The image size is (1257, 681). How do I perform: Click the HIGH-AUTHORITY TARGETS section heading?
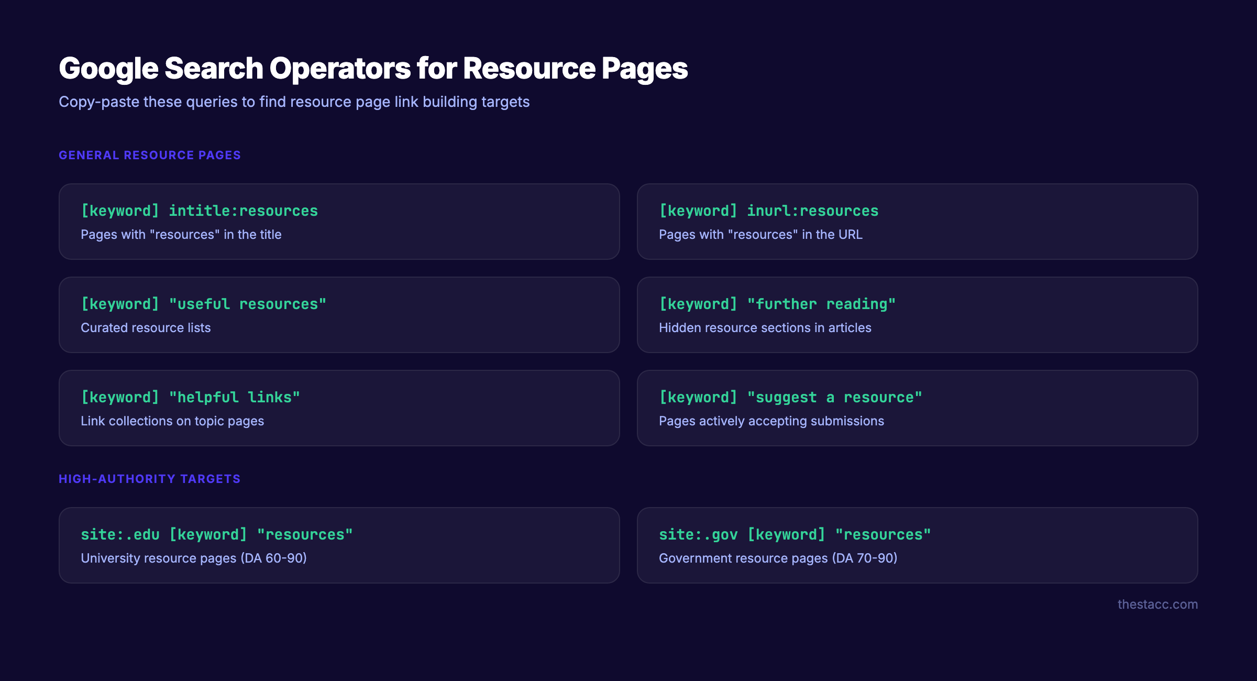[149, 478]
